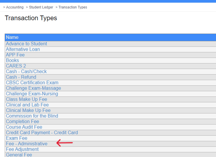Open Advance to Student transaction type
The width and height of the screenshot is (216, 157).
26,44
